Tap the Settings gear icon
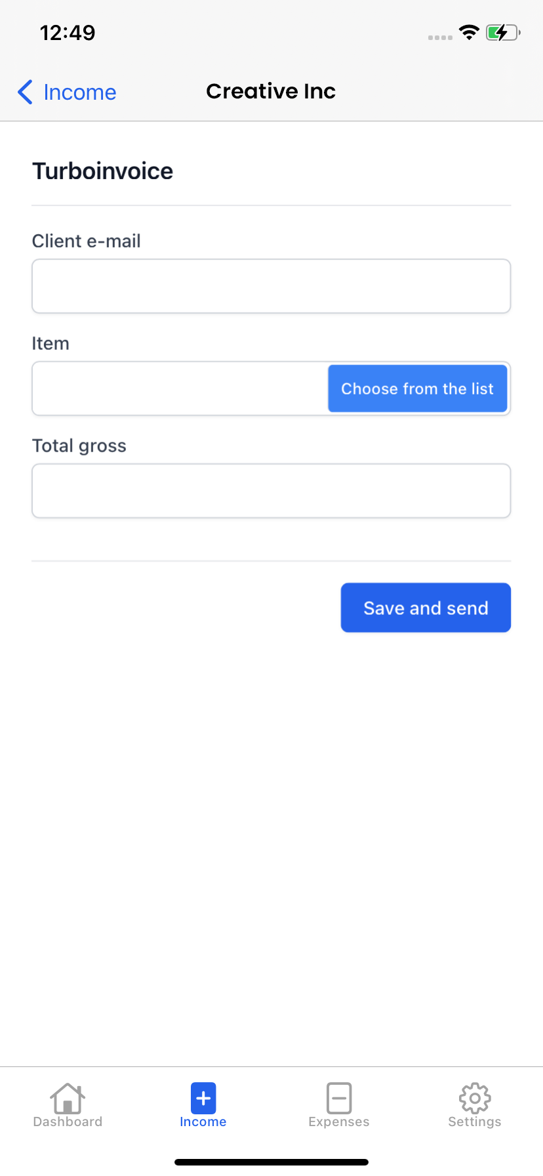 tap(475, 1097)
